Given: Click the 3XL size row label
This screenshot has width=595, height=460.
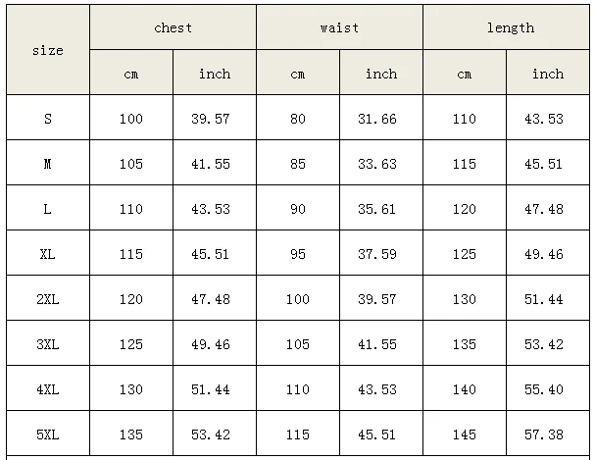Looking at the screenshot, I should click(48, 343).
